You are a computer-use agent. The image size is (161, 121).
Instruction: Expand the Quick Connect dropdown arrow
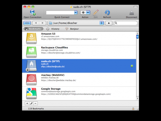tap(76, 12)
